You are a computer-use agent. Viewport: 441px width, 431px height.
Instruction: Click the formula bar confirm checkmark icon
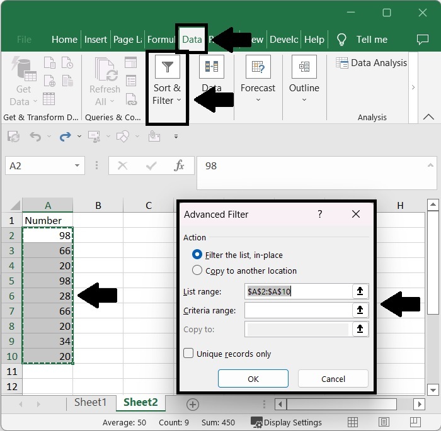point(151,165)
